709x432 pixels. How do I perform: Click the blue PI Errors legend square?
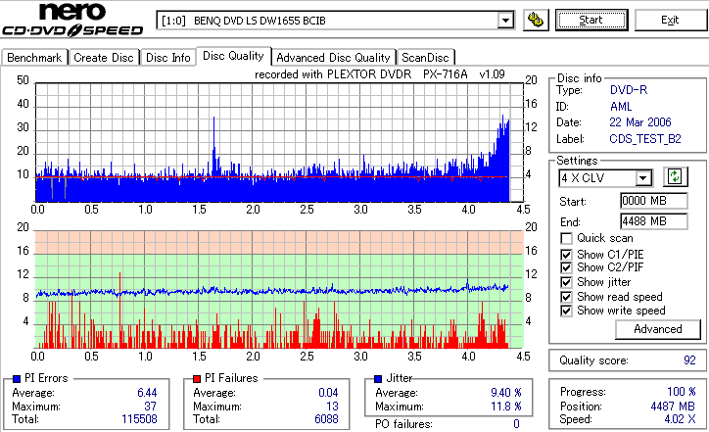[17, 379]
